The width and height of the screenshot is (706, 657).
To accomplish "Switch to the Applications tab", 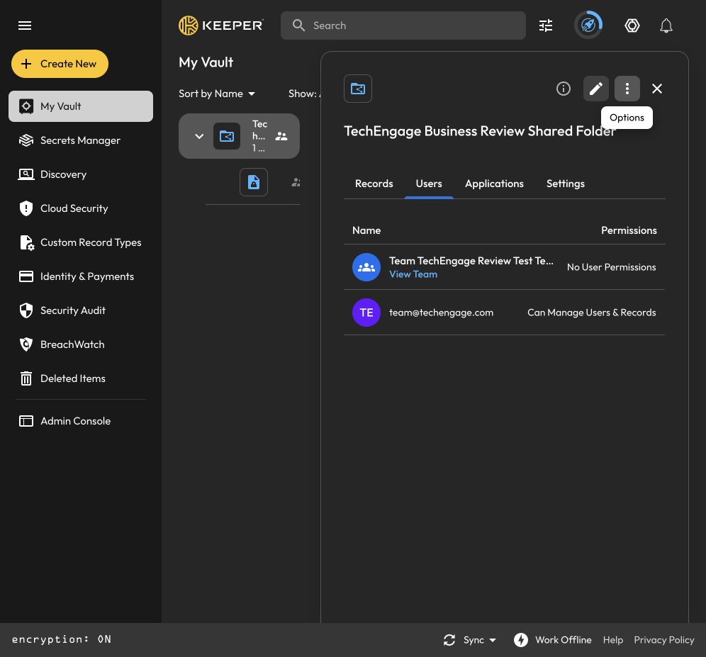I will click(494, 184).
